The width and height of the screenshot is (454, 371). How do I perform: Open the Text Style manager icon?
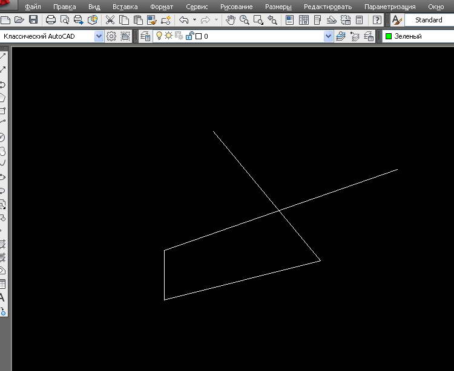click(x=396, y=20)
